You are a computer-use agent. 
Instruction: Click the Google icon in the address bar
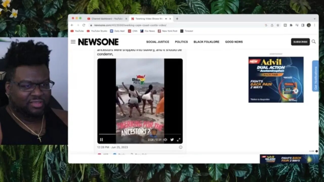[266, 25]
